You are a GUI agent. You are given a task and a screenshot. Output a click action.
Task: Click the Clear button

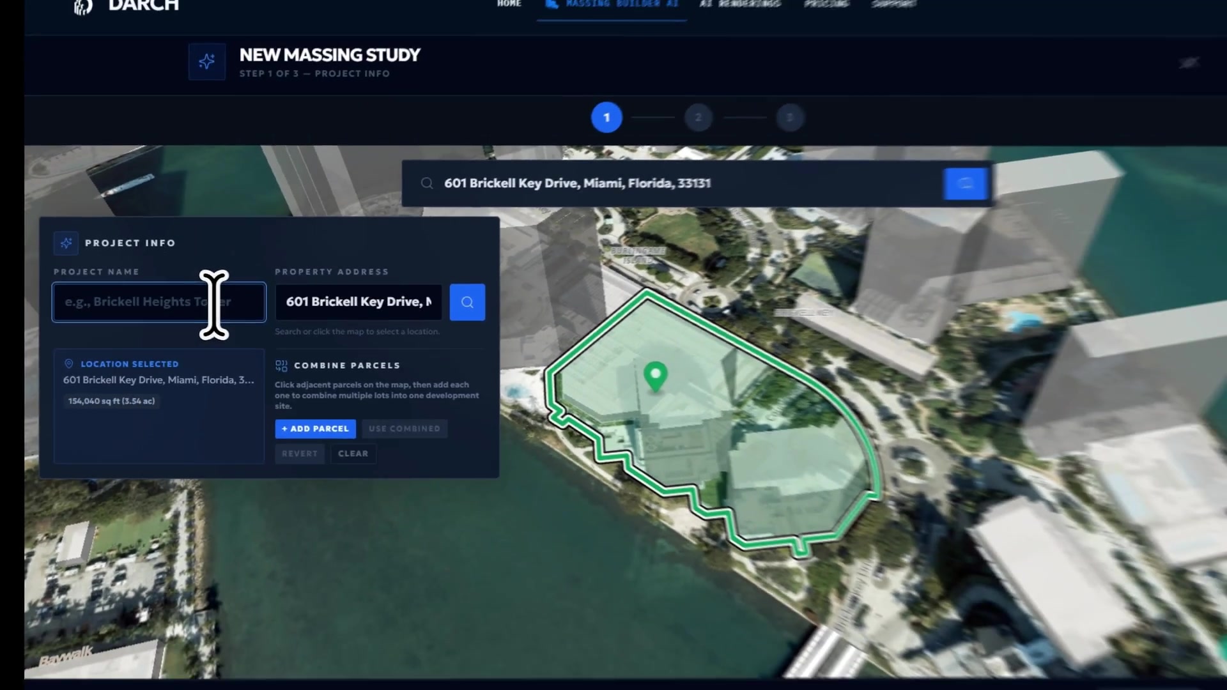tap(353, 454)
